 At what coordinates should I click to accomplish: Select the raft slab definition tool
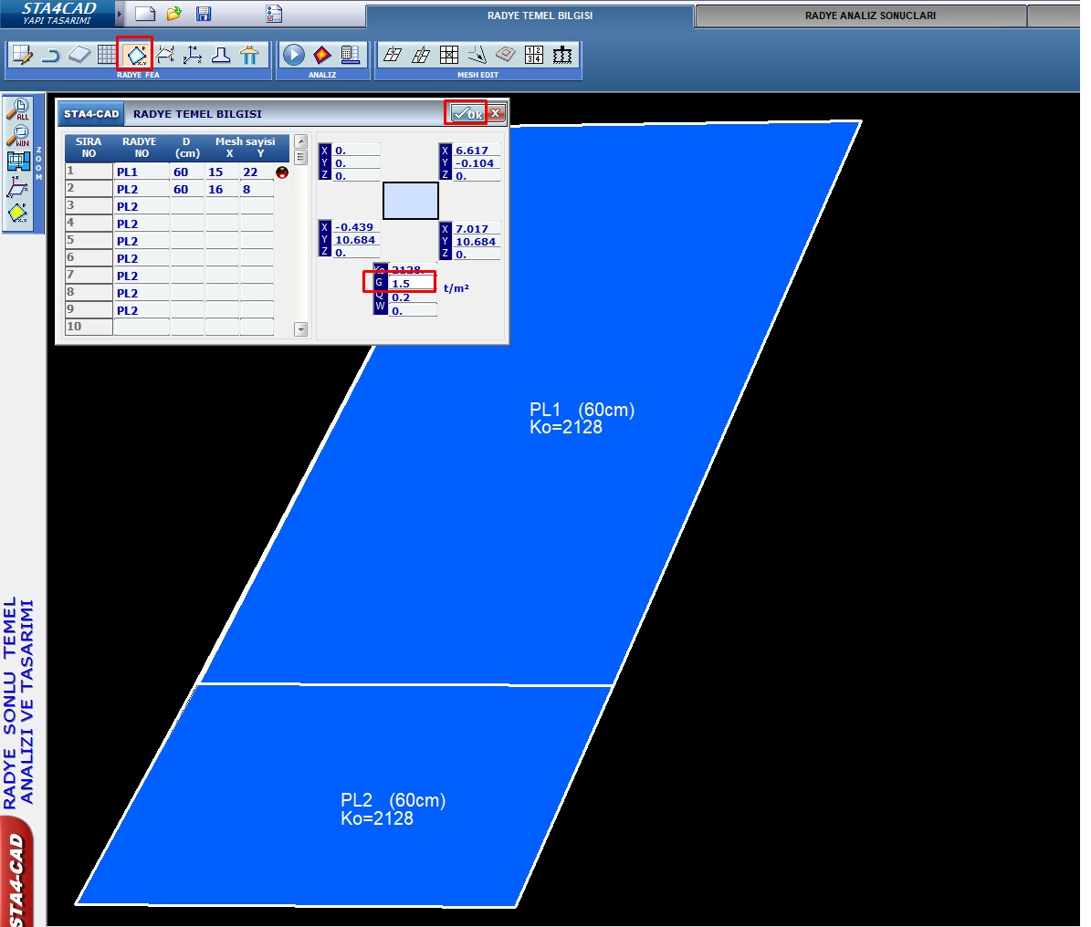point(135,55)
